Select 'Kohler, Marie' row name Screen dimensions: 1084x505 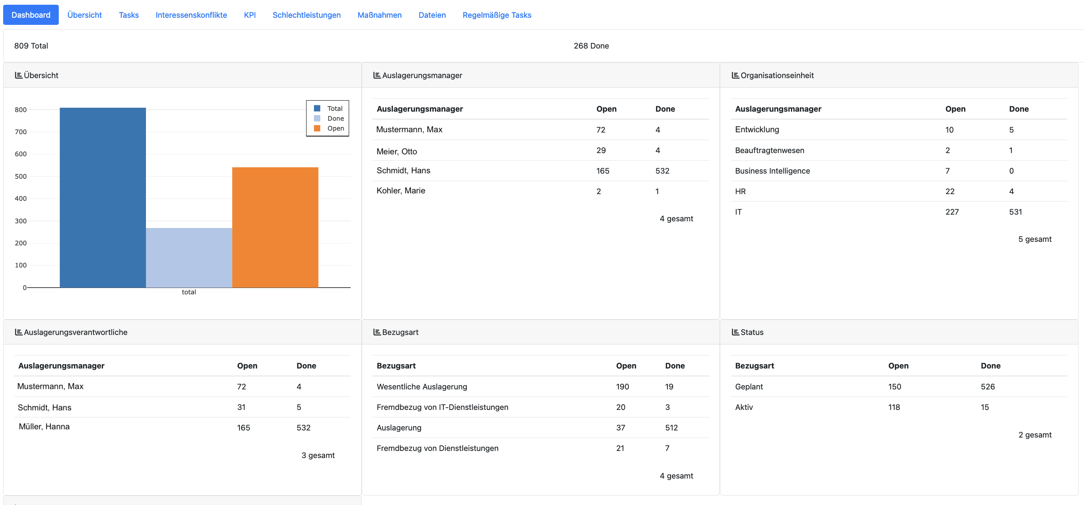click(401, 191)
